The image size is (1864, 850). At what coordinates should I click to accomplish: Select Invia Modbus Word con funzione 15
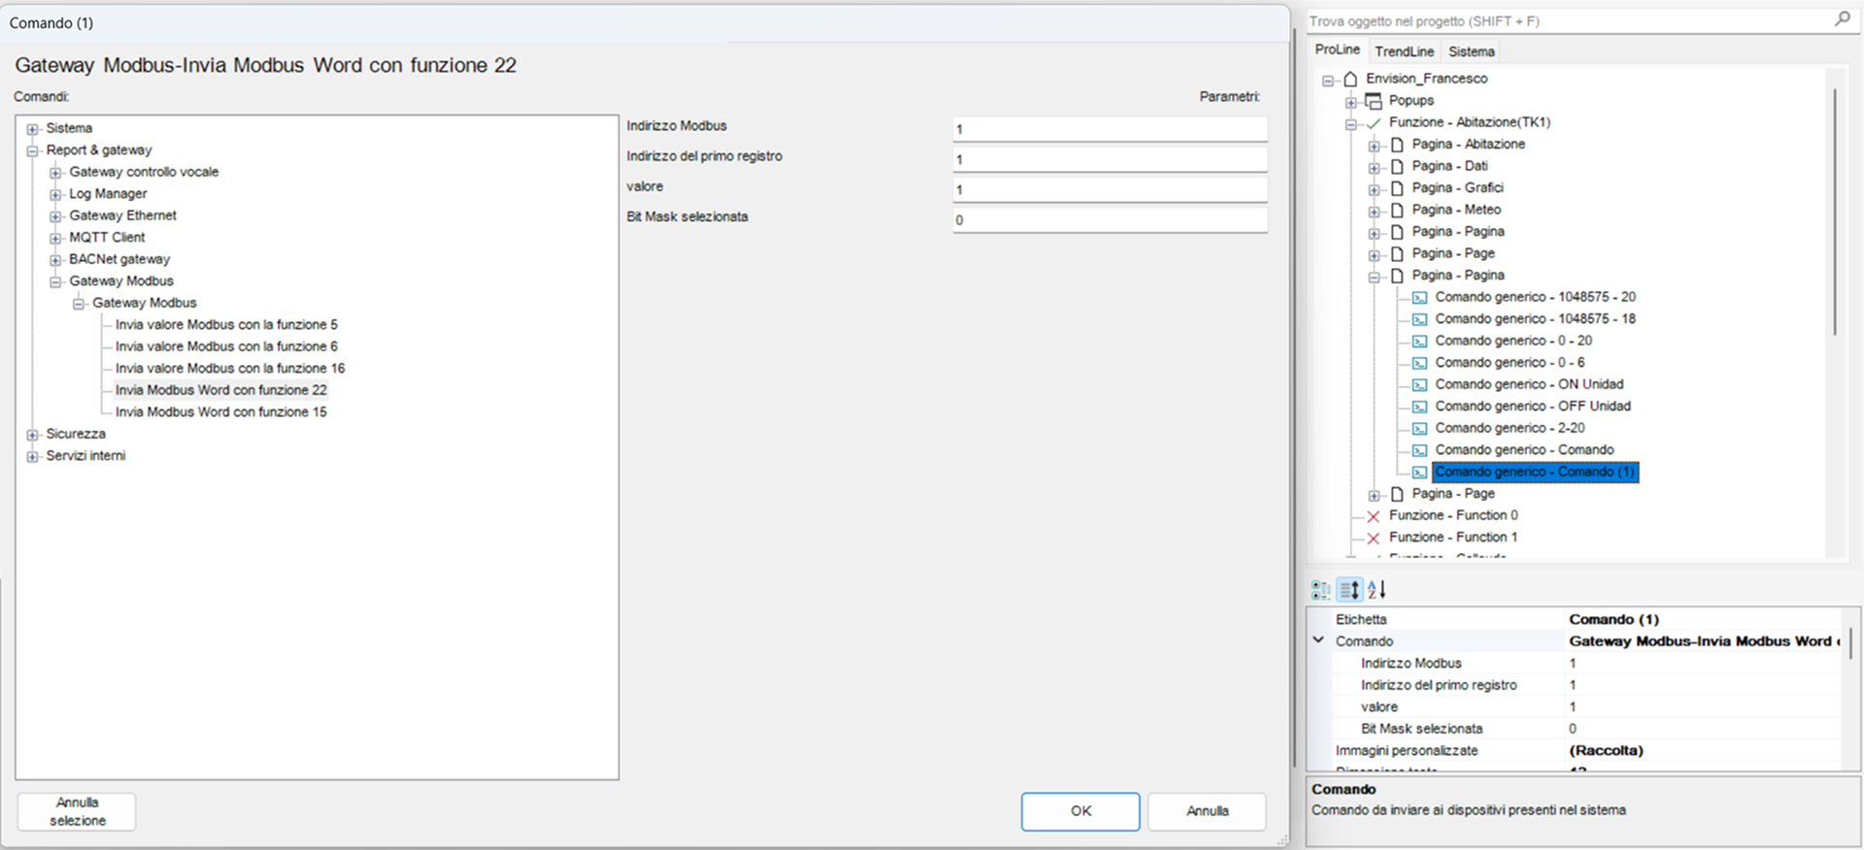coord(220,412)
